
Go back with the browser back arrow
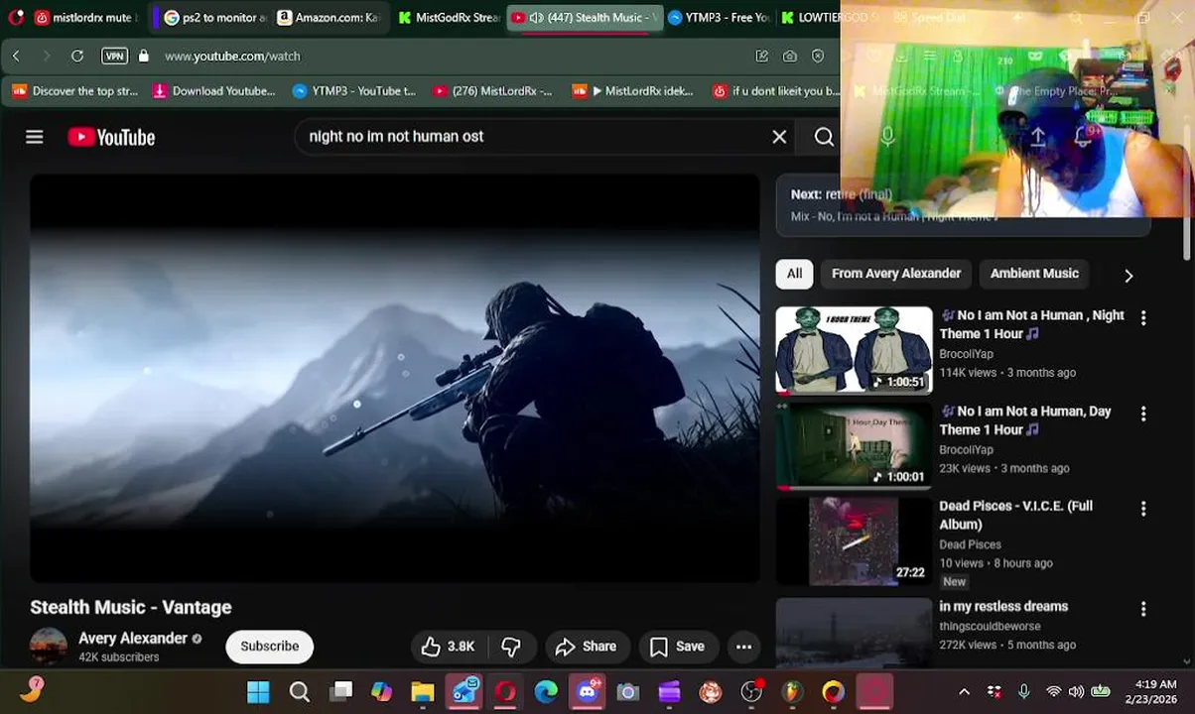point(16,57)
